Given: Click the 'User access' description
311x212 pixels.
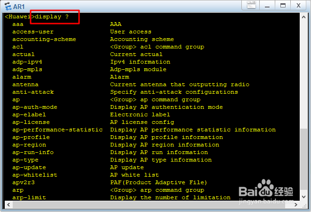Looking at the screenshot, I should pos(131,32).
